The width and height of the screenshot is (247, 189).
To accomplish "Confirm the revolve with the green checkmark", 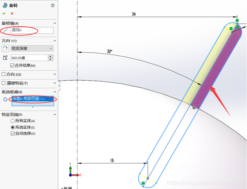I will click(x=4, y=14).
